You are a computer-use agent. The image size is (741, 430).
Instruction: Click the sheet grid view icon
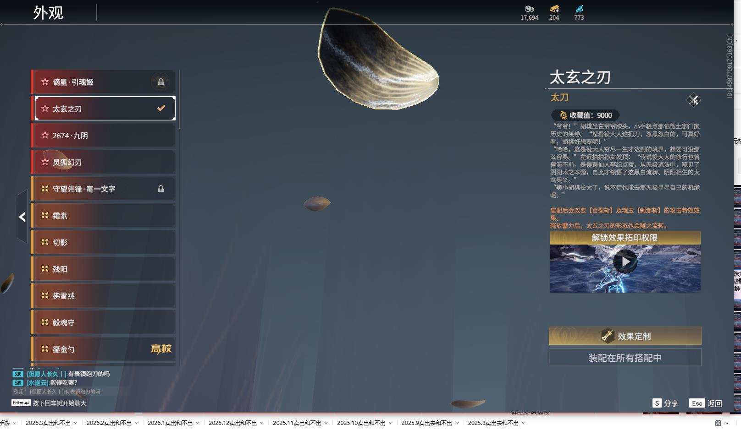718,423
